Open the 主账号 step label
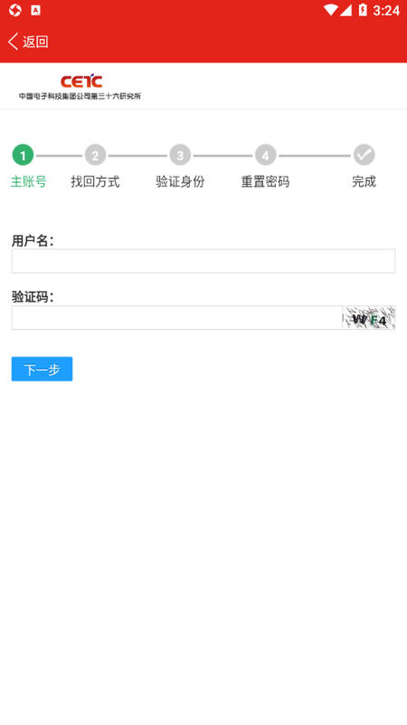The width and height of the screenshot is (407, 725). click(29, 182)
